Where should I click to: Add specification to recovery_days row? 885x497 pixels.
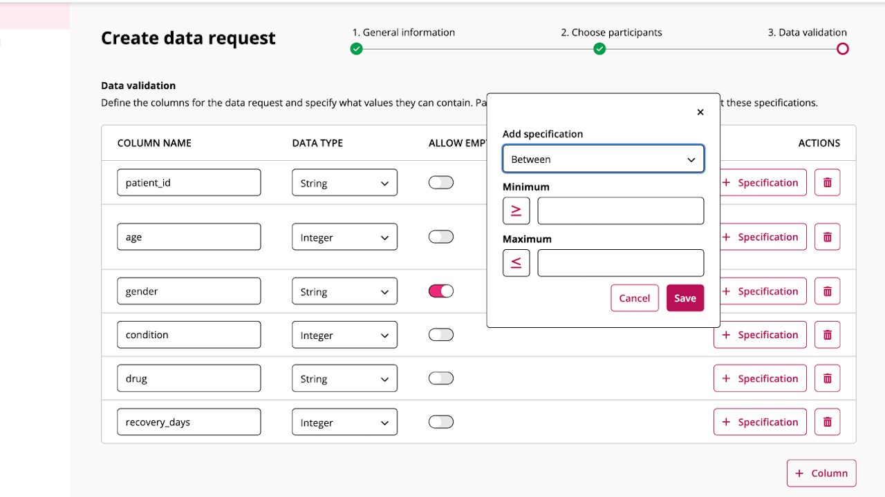coord(760,422)
